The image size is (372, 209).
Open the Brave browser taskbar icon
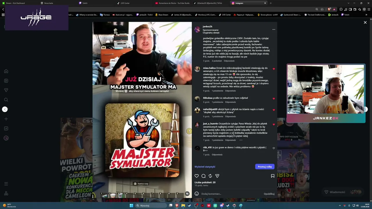click(x=177, y=206)
